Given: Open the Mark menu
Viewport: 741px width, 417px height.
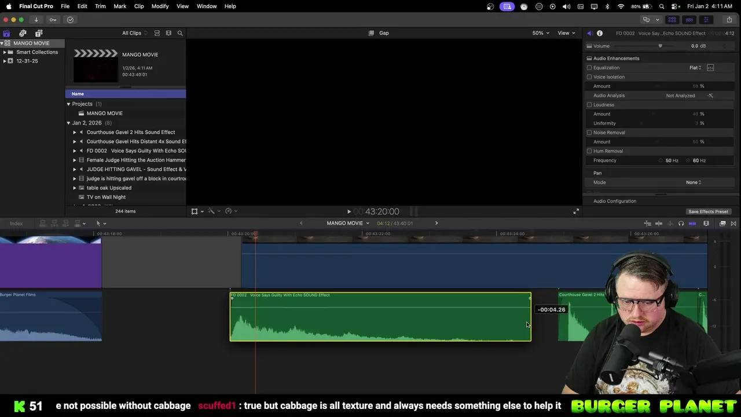Looking at the screenshot, I should [120, 6].
